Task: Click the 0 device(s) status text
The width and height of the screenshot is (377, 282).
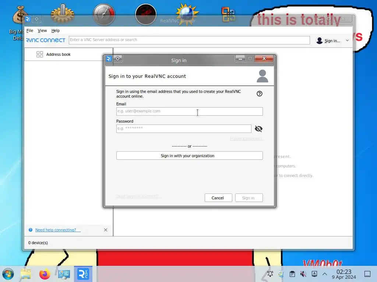Action: click(38, 243)
